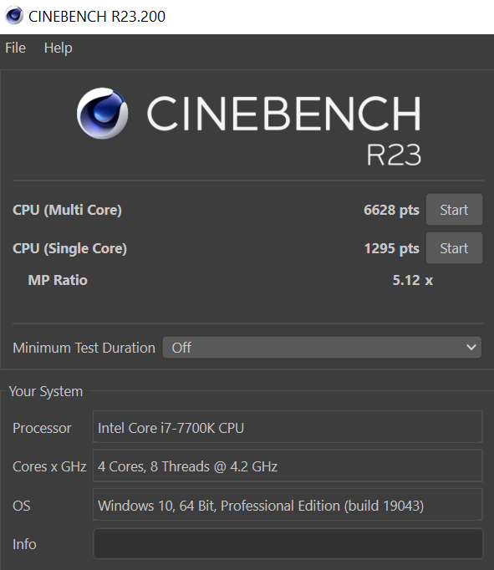The image size is (494, 570).
Task: Click the large Cinebench sphere logo
Action: pyautogui.click(x=103, y=113)
